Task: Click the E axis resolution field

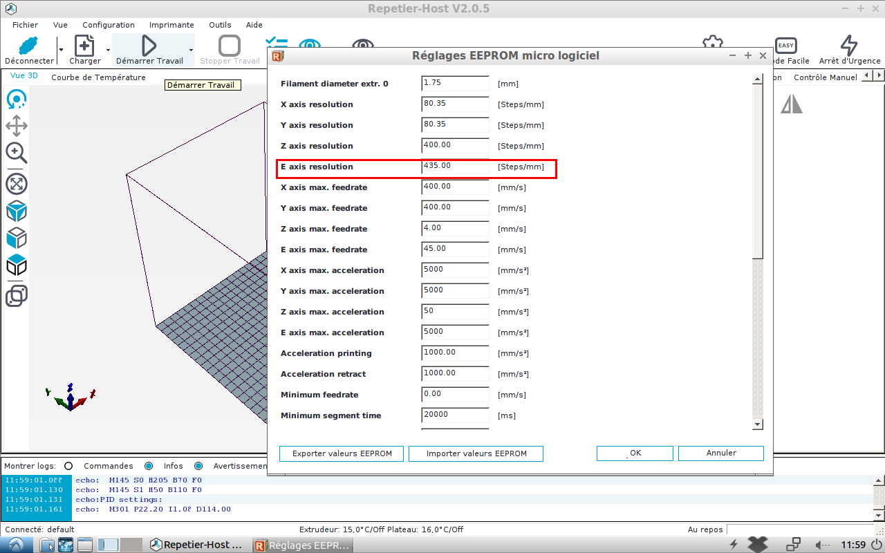Action: [x=455, y=167]
